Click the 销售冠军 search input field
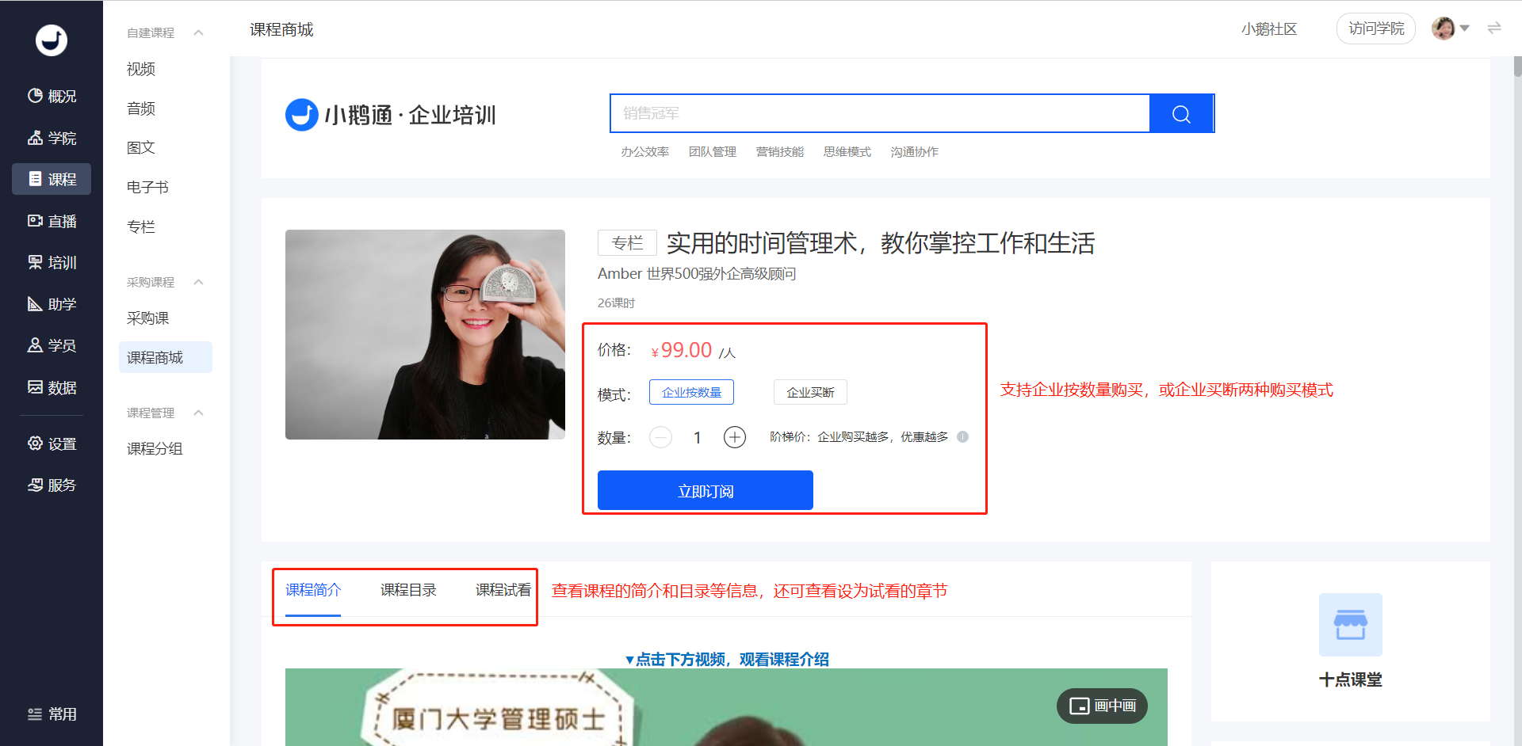The image size is (1522, 746). (x=880, y=113)
